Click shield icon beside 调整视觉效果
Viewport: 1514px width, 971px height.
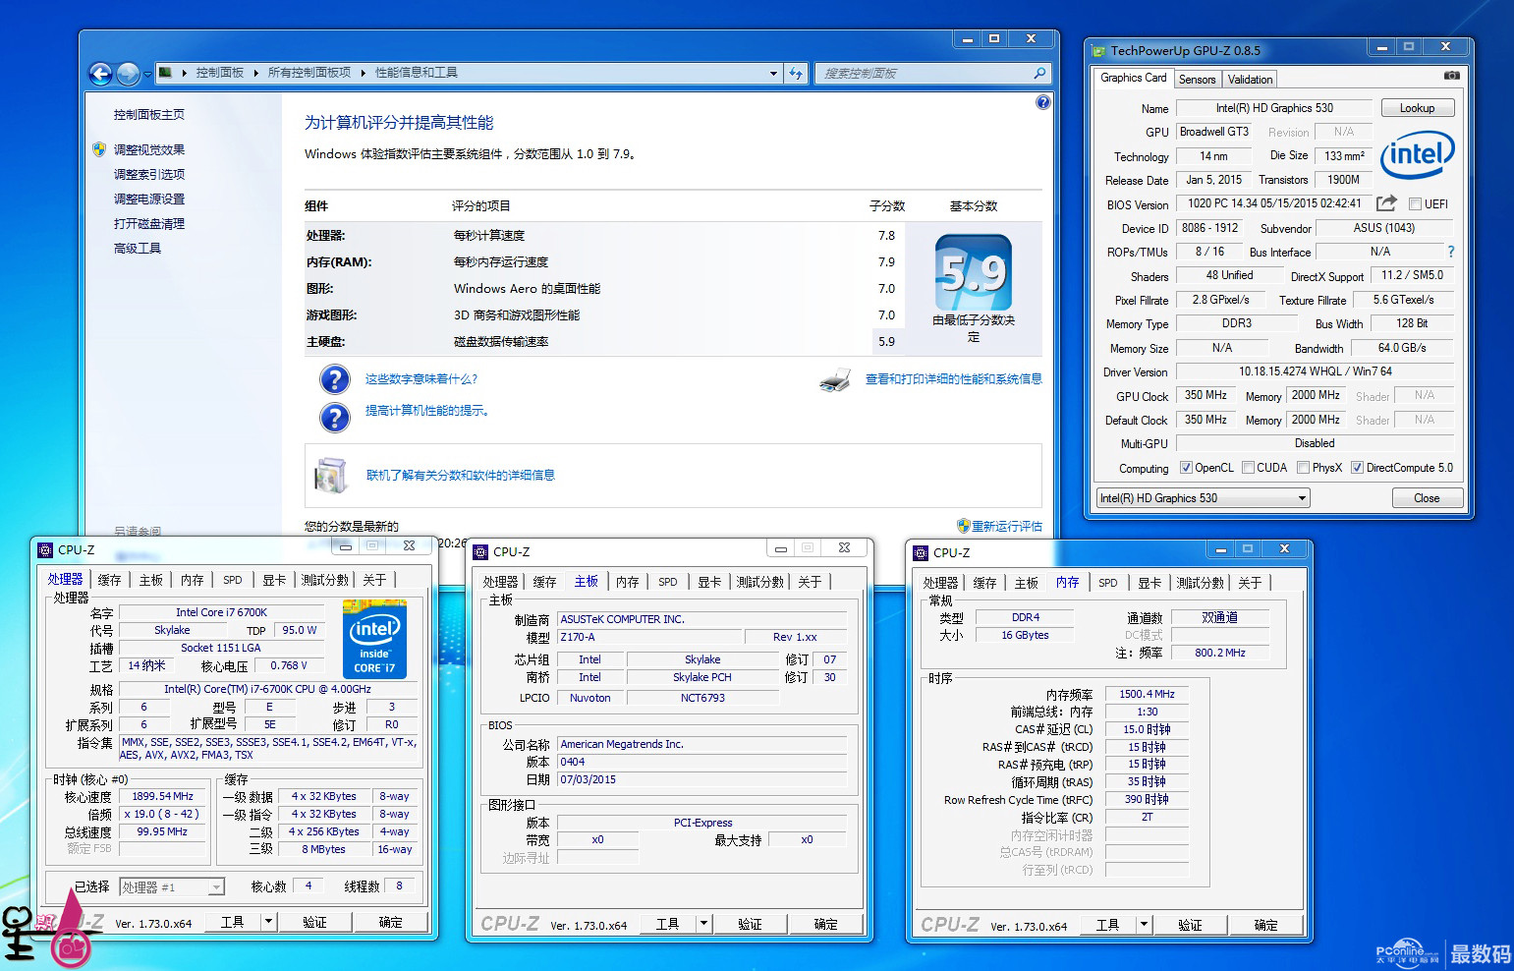[99, 149]
